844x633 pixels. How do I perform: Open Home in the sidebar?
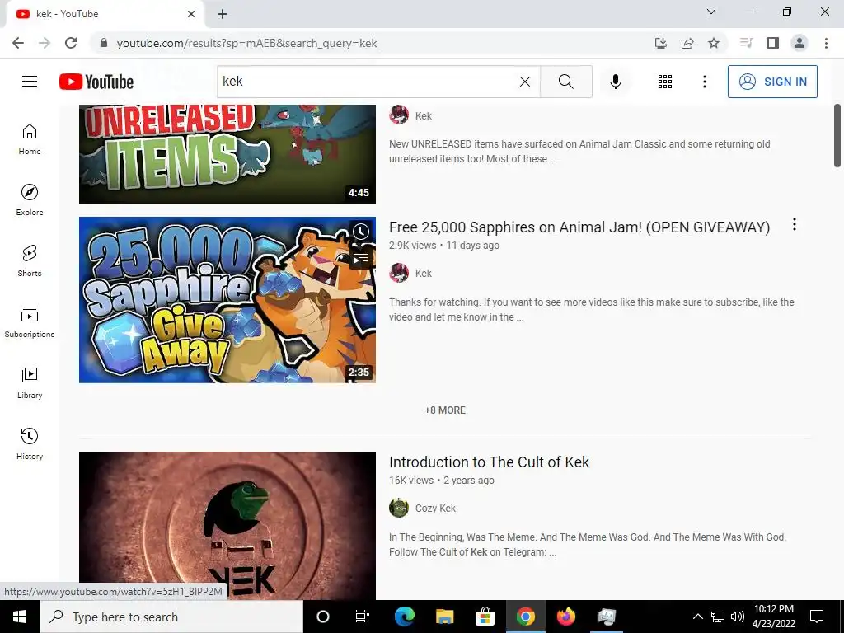click(x=30, y=138)
